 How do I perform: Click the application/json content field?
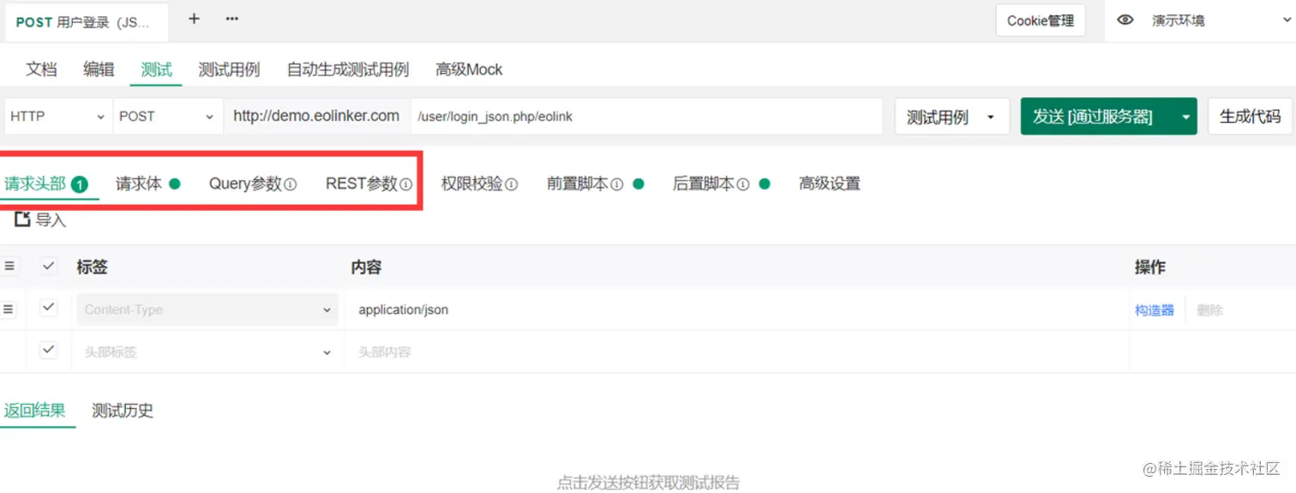pyautogui.click(x=736, y=310)
